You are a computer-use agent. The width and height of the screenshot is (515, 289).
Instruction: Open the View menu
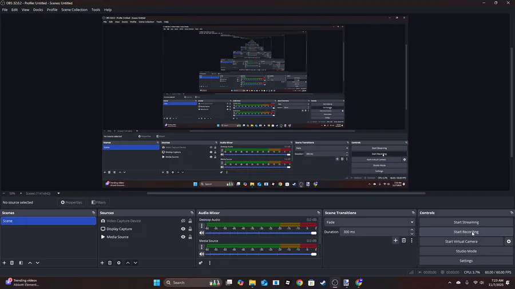click(25, 10)
